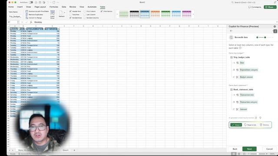Open the Insert ribbon tab
Viewport: 278px width, 156px height.
click(20, 7)
